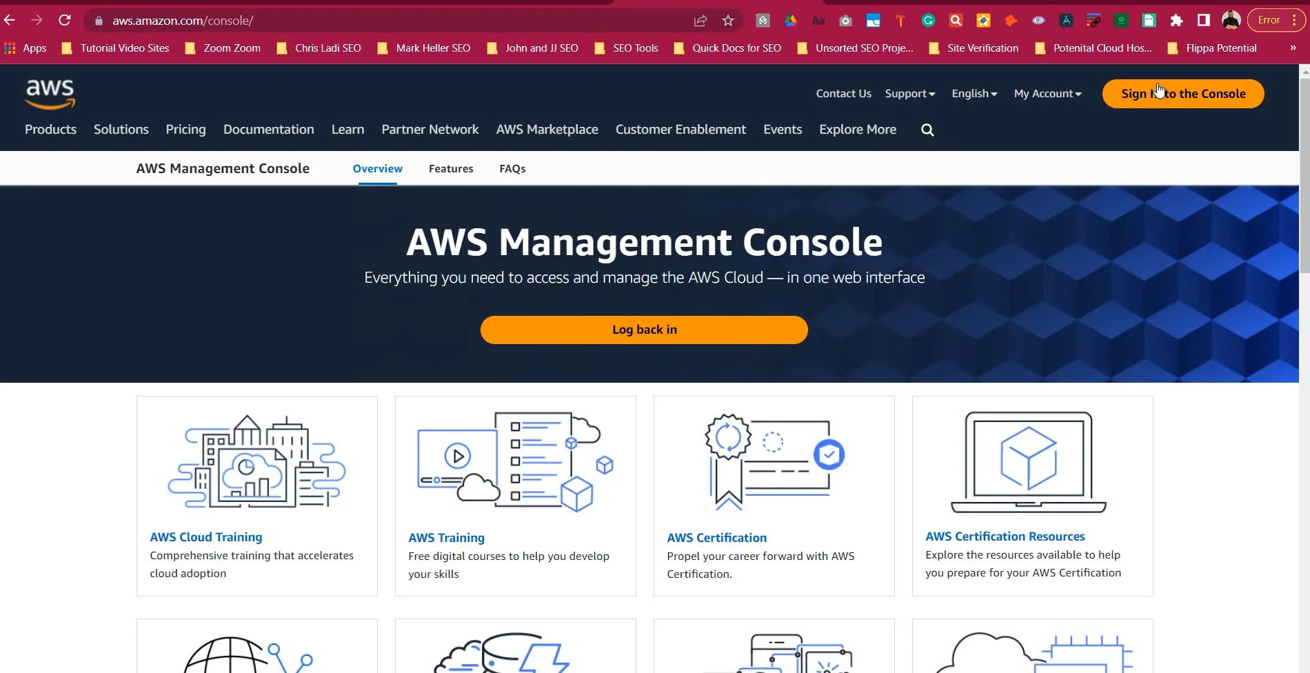This screenshot has width=1310, height=673.
Task: Expand the English language dropdown
Action: tap(974, 94)
